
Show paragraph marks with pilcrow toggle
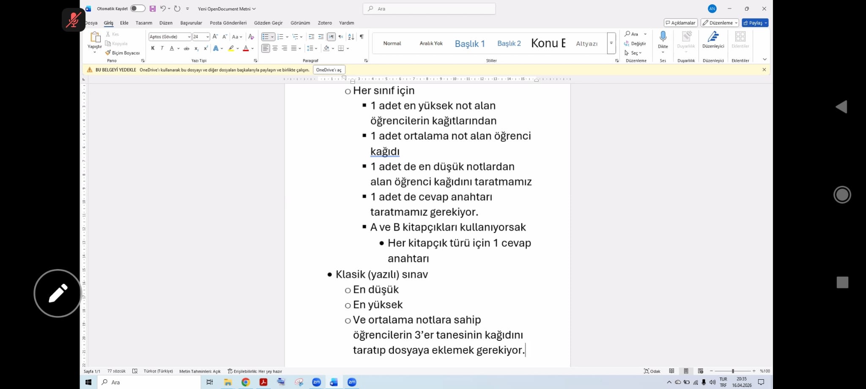tap(362, 37)
